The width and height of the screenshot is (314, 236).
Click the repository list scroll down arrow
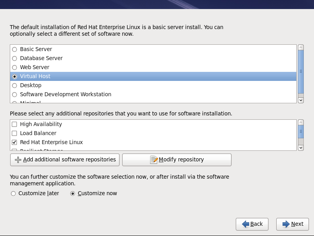coord(301,148)
